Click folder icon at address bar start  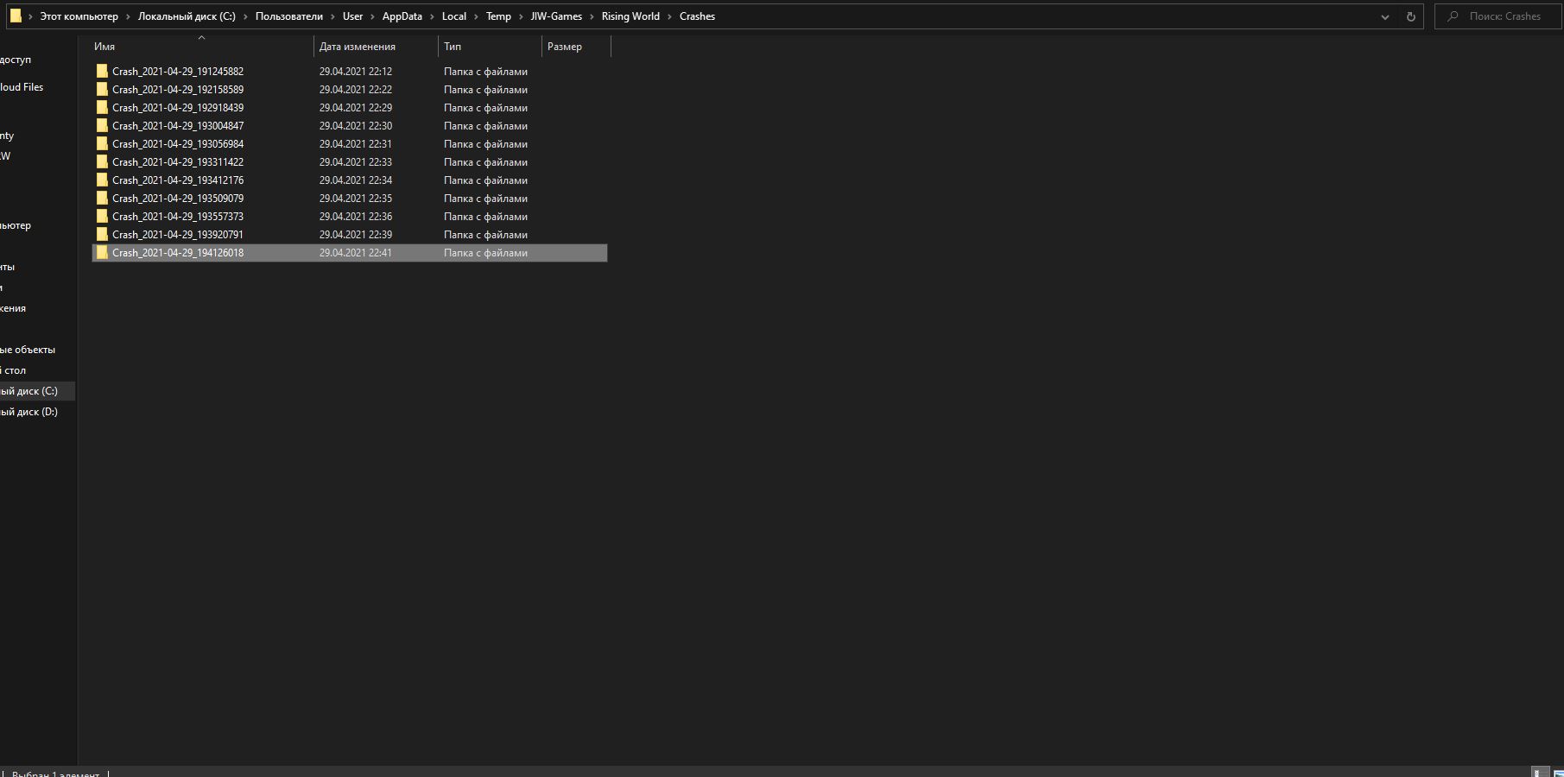point(16,16)
